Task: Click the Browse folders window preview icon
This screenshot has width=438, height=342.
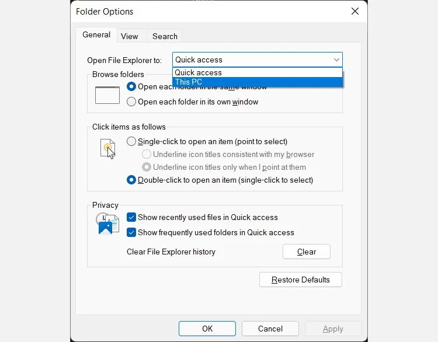Action: point(107,95)
